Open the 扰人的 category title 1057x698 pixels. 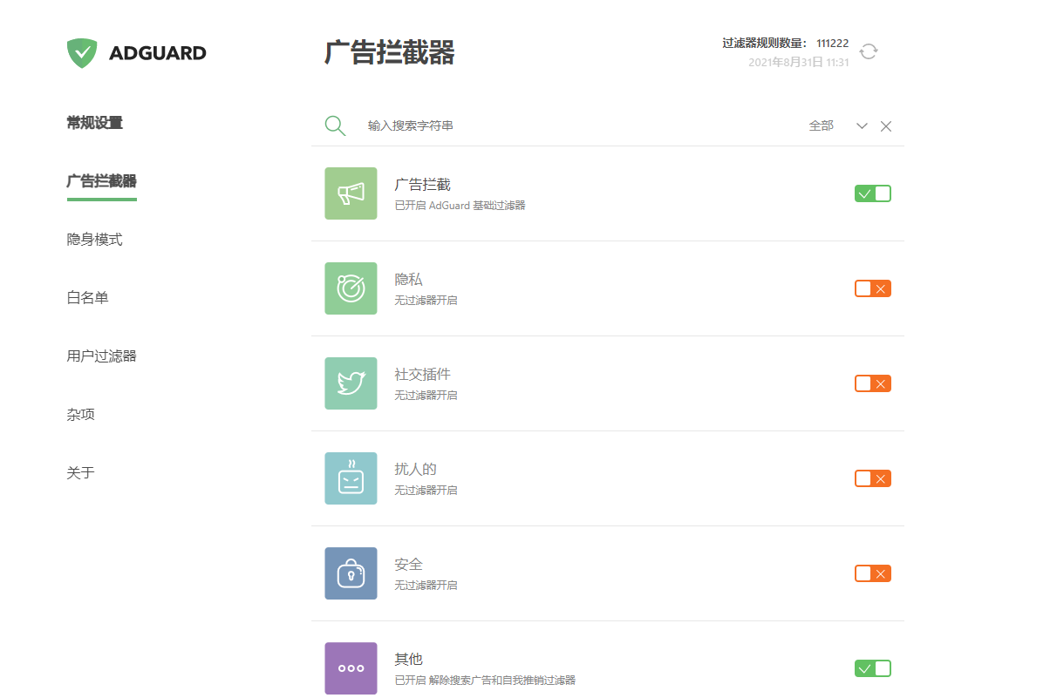tap(415, 470)
